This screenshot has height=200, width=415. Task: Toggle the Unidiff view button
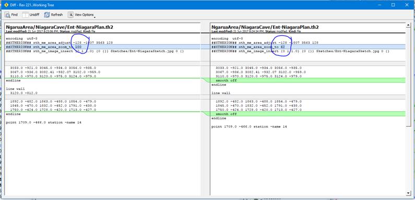click(x=31, y=15)
